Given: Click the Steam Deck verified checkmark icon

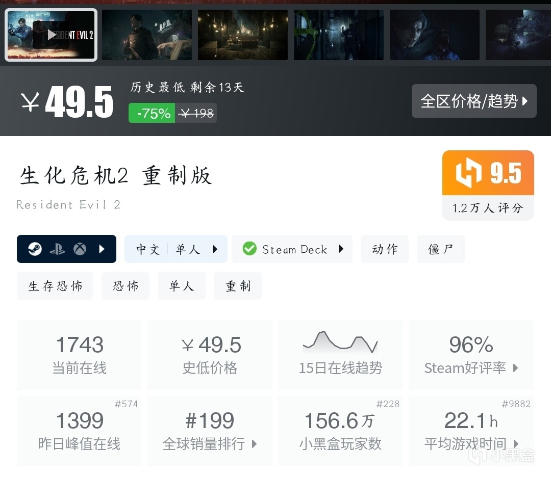Looking at the screenshot, I should click(249, 249).
